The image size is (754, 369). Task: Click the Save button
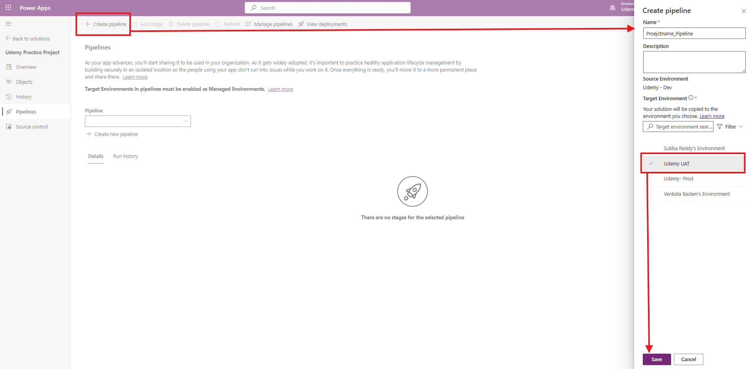[x=657, y=360]
